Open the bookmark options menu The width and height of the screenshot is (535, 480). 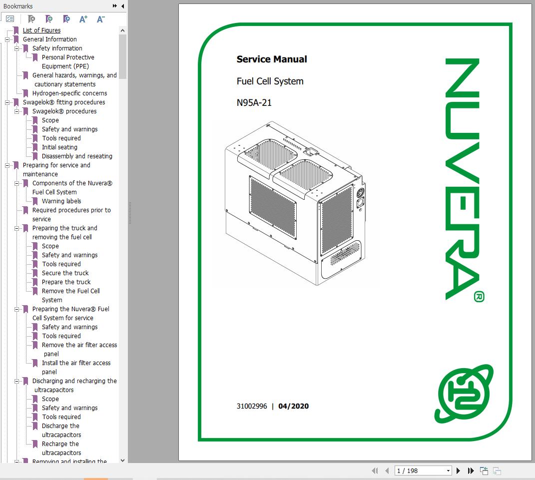tap(10, 18)
